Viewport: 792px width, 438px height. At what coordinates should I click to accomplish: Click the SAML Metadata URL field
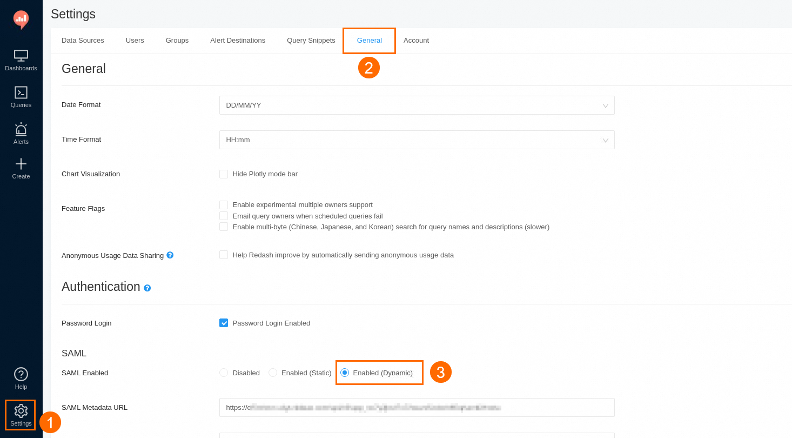coord(417,408)
